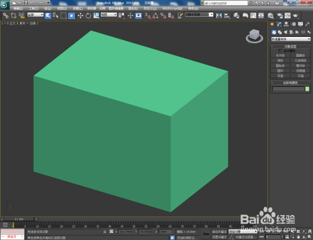Switch to the Modify panel tab
Screen dimensions: 313x240
[x=279, y=24]
